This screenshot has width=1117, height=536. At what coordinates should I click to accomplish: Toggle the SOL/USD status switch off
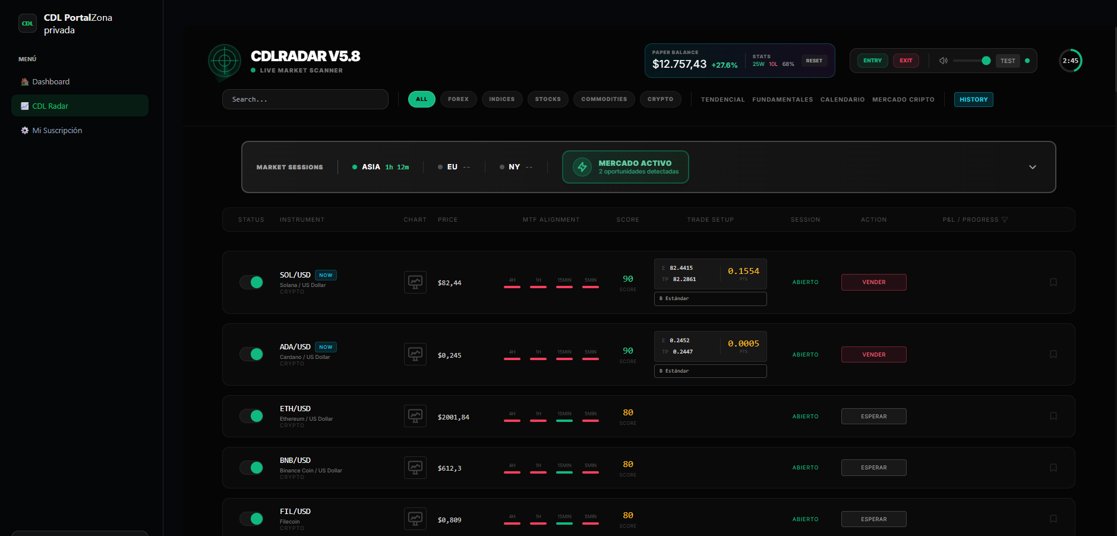(251, 282)
